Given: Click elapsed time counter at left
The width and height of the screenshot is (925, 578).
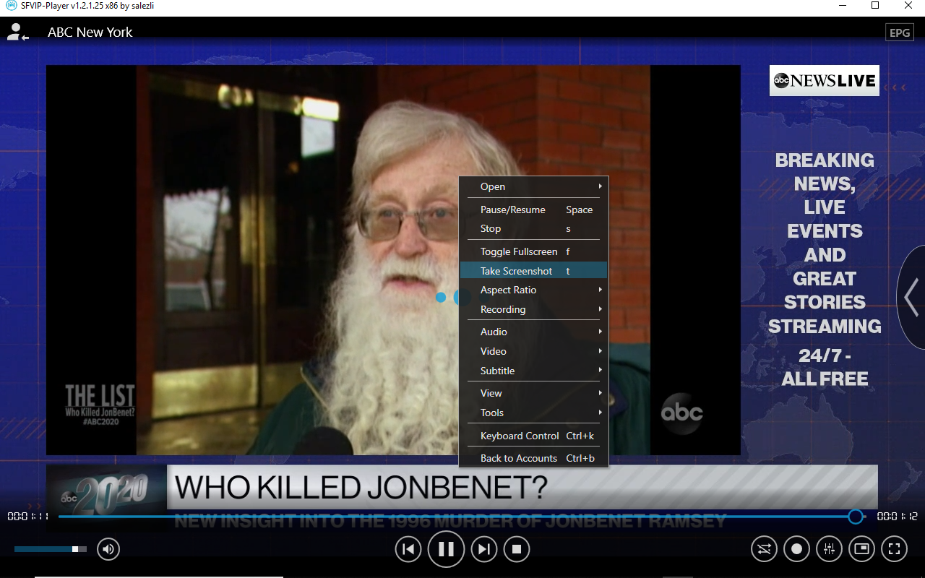Looking at the screenshot, I should coord(28,517).
